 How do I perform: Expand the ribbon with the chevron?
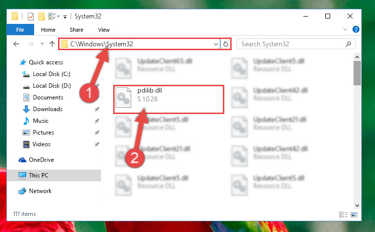coord(345,29)
